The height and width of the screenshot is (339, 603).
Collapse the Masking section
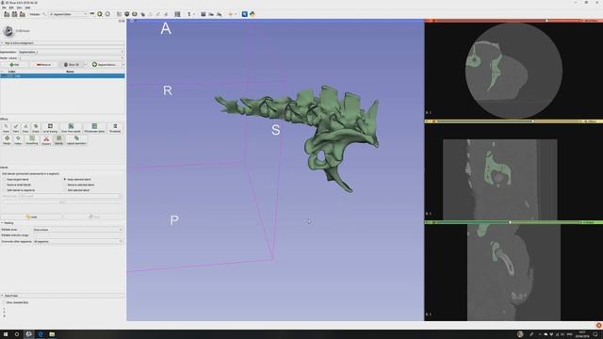62,223
